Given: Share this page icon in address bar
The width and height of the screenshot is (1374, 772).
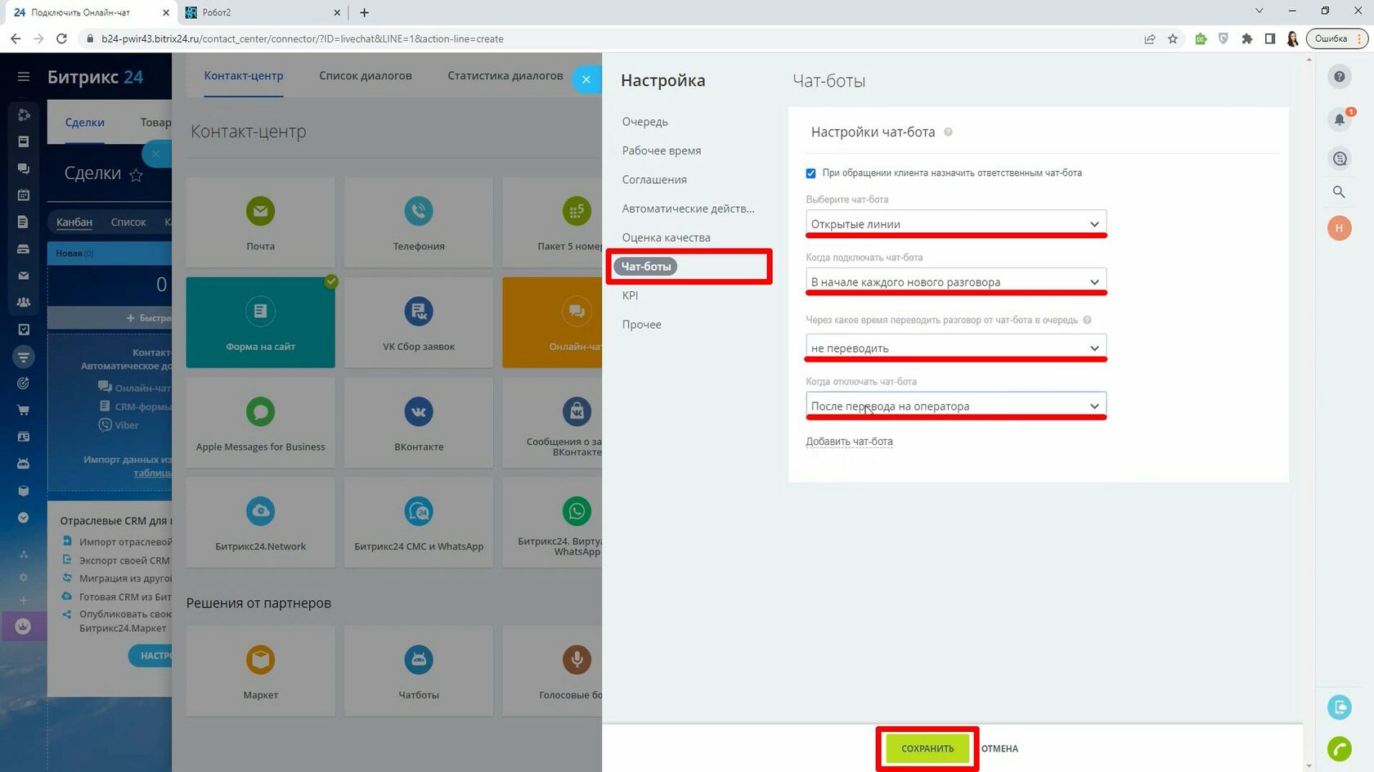Looking at the screenshot, I should click(x=1150, y=38).
